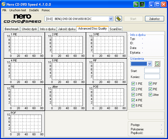This screenshot has width=168, height=139.
Task: Switch to the Benchmark tab
Action: (12, 29)
